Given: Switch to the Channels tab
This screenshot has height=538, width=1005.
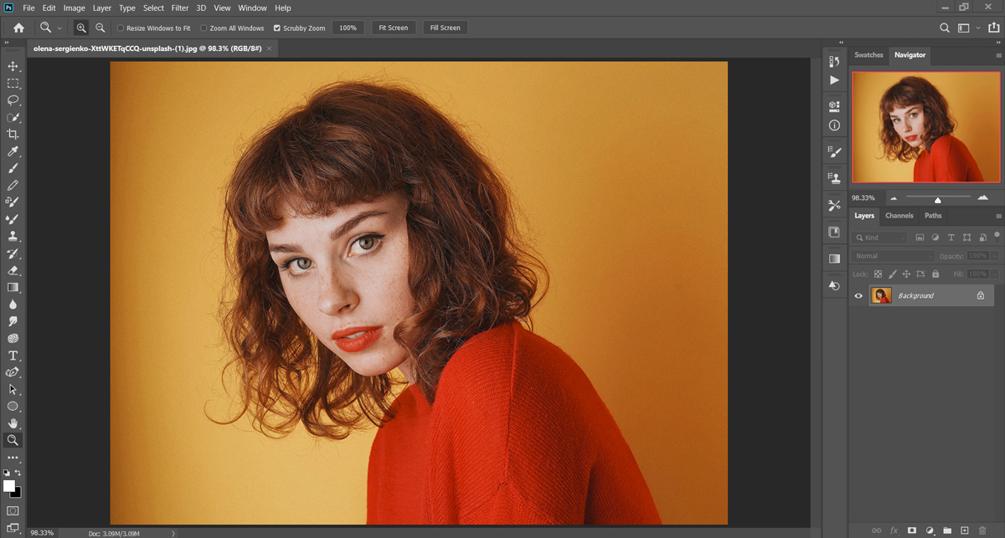Looking at the screenshot, I should pos(899,216).
